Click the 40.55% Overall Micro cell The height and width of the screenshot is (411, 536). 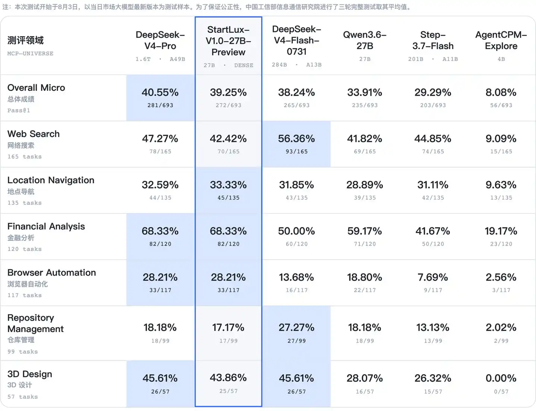(160, 98)
